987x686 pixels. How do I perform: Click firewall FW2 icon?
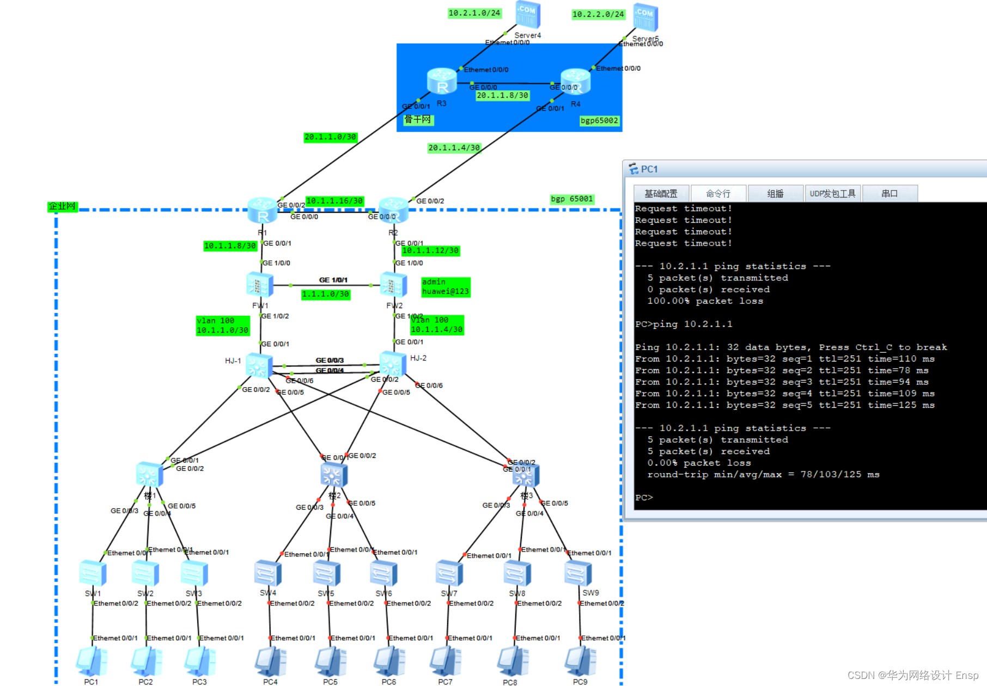click(x=393, y=285)
